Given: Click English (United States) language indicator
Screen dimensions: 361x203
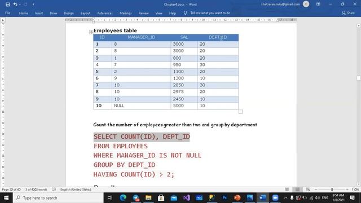Looking at the screenshot, I should [76, 189].
